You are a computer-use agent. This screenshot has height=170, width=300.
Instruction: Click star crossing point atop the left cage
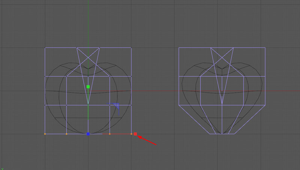coord(88,57)
